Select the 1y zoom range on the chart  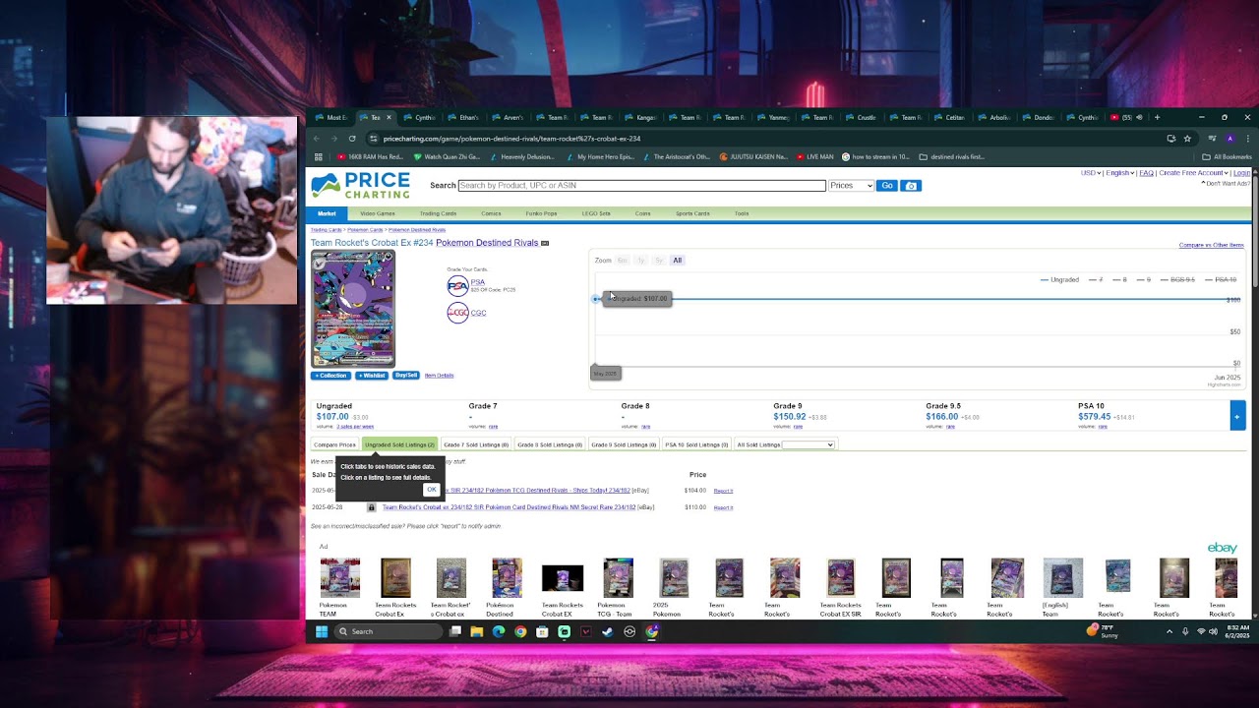point(641,261)
